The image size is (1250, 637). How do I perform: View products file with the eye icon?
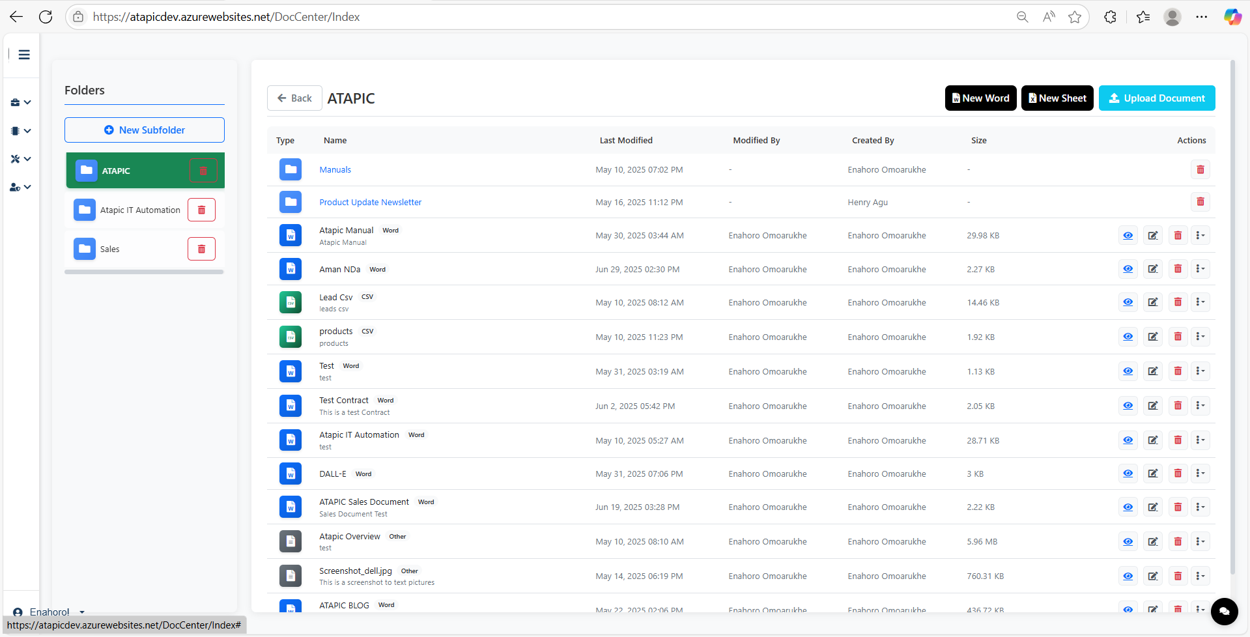click(1128, 337)
